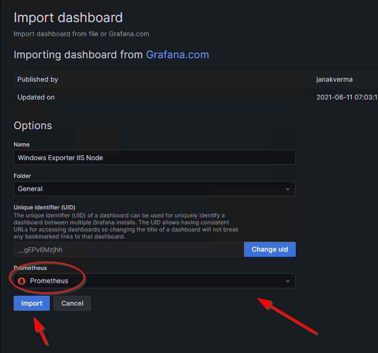Expand the Folder dropdown chevron
The image size is (378, 353).
287,189
